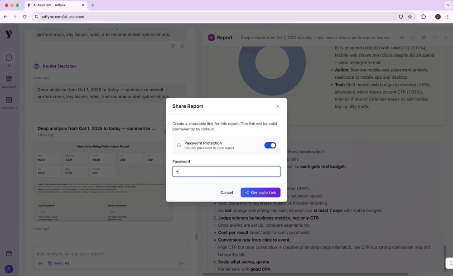This screenshot has height=276, width=453.
Task: Click the settings sliders icon below the chat input
Action: tap(40, 263)
